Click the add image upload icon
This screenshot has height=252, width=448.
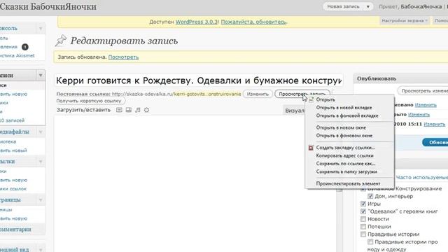(x=119, y=110)
